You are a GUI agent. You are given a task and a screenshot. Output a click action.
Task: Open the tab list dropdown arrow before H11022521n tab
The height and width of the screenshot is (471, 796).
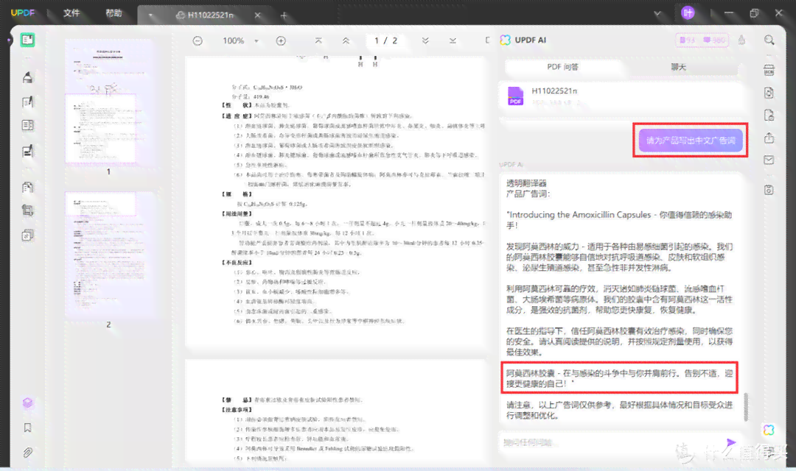tap(150, 15)
